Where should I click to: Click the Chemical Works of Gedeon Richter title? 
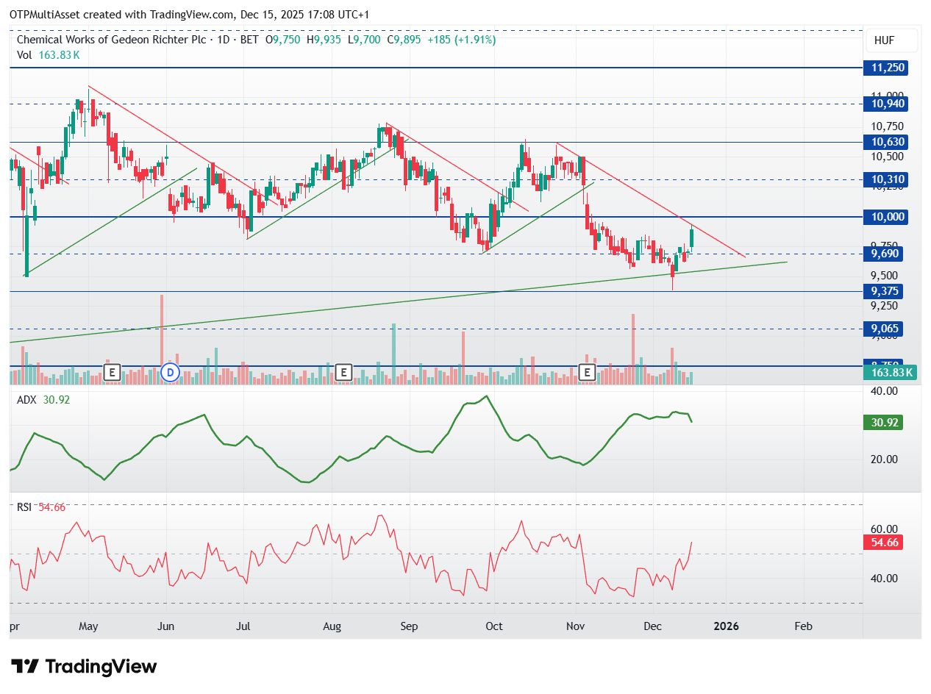click(x=110, y=40)
